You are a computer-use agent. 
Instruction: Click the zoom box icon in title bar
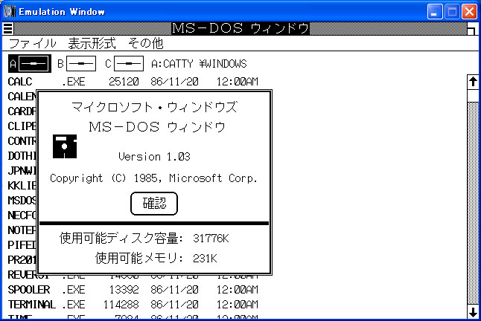pyautogui.click(x=472, y=29)
